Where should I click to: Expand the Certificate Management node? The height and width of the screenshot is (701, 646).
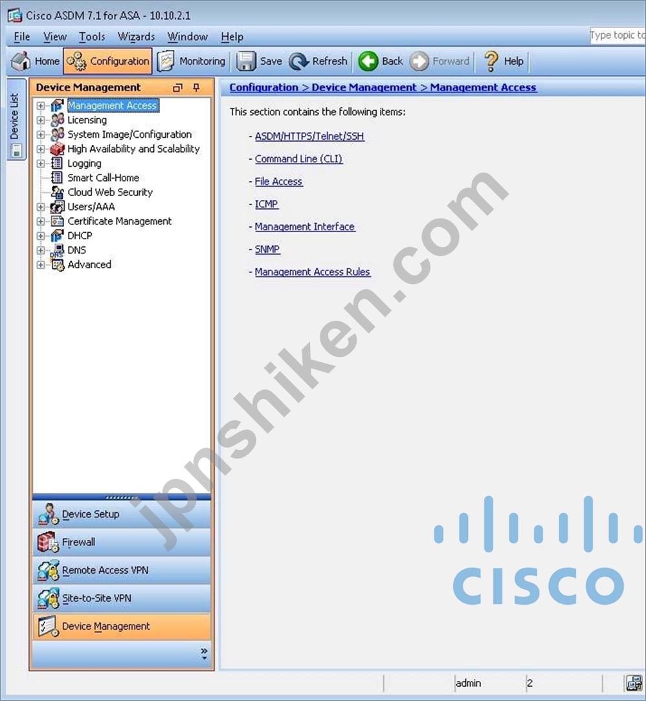[41, 221]
